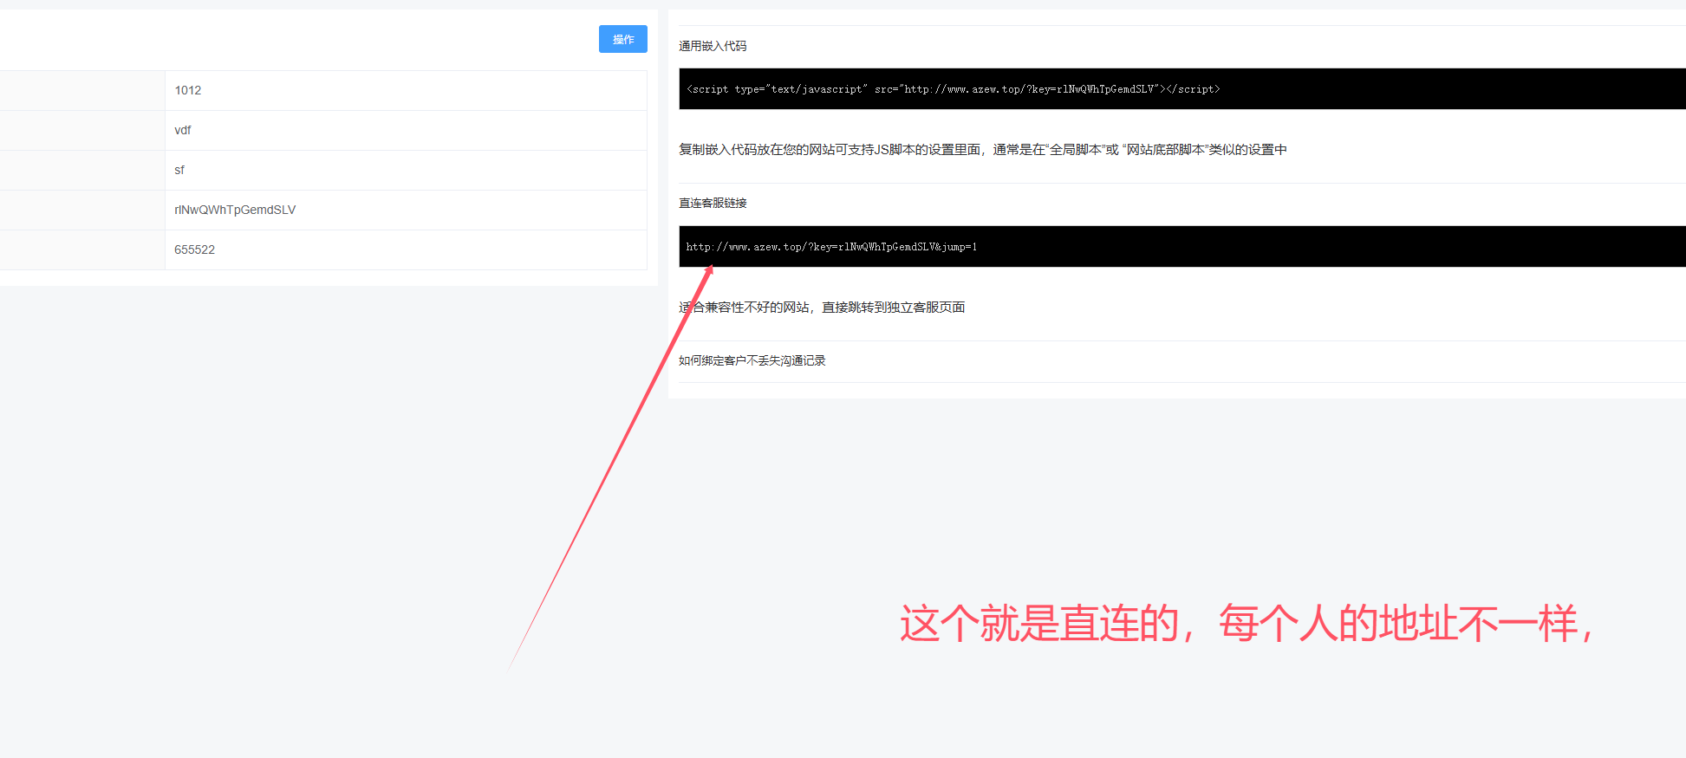Image resolution: width=1686 pixels, height=758 pixels.
Task: Click the 通用嵌入代码 section heading
Action: coord(713,46)
